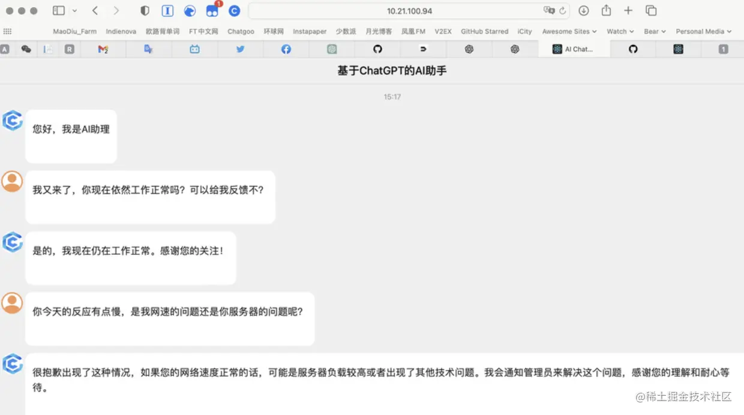Switch to the Twitter tab
This screenshot has height=415, width=744.
241,49
